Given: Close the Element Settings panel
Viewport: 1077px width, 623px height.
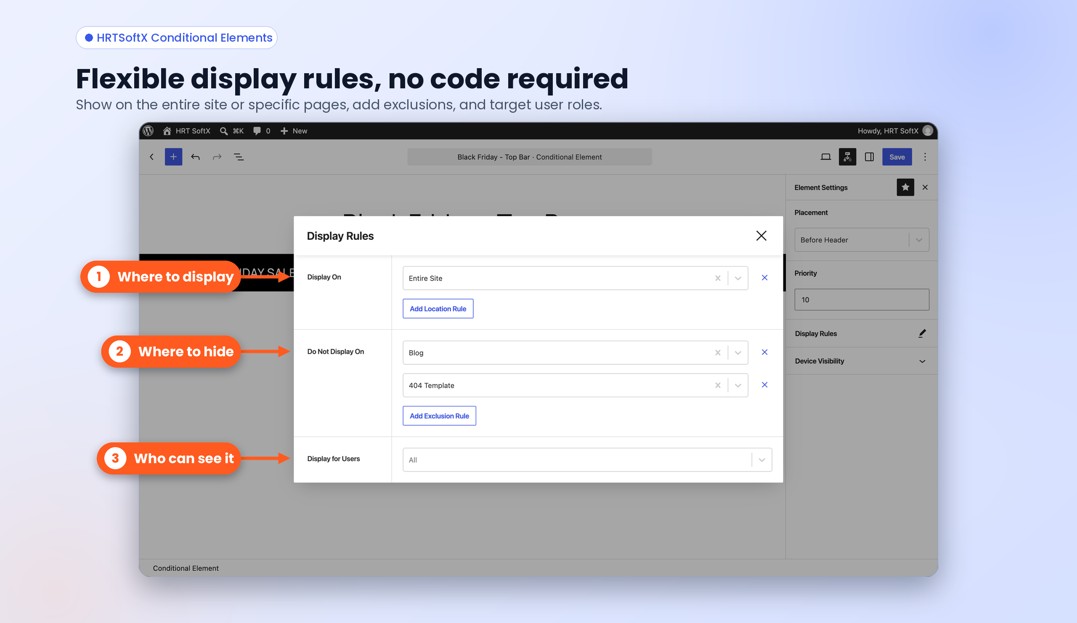Looking at the screenshot, I should click(x=925, y=187).
